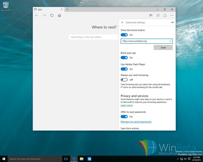Open the Windows Start button
Image resolution: width=203 pixels, height=162 pixels.
[4, 159]
